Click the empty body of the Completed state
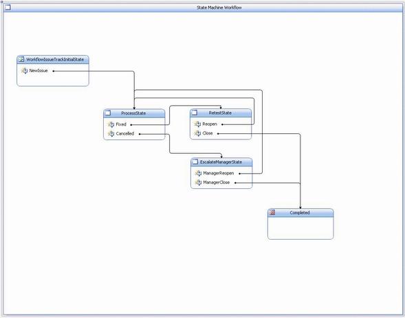Viewport: 405px width, 318px height. [x=300, y=228]
